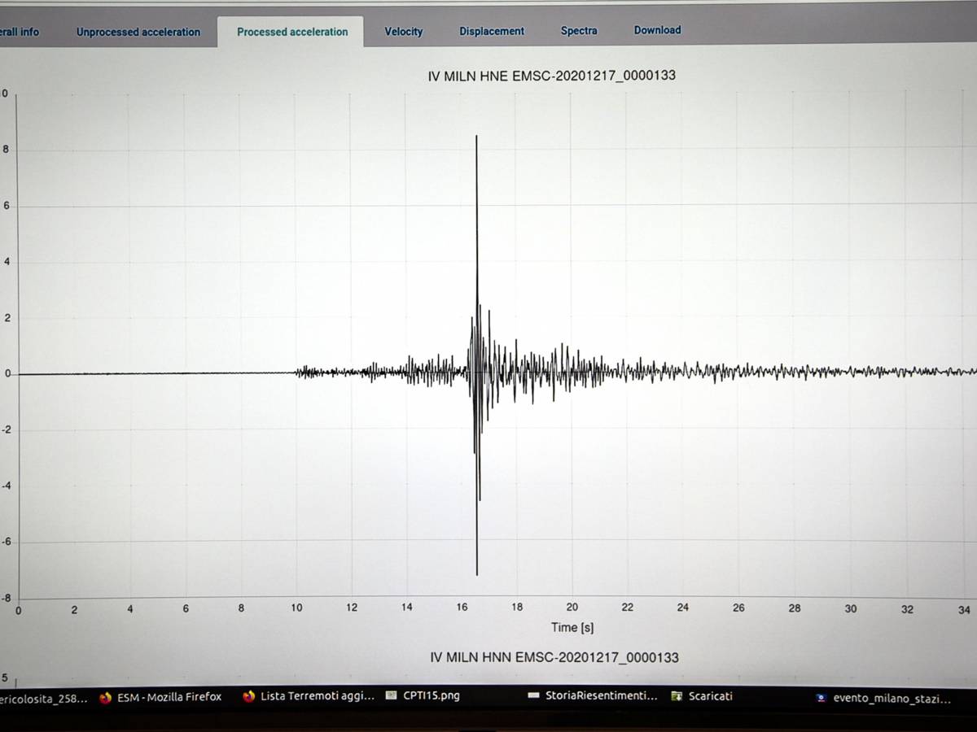Click the 16 mark on the time axis
Viewport: 977px width, 732px height.
[x=462, y=607]
